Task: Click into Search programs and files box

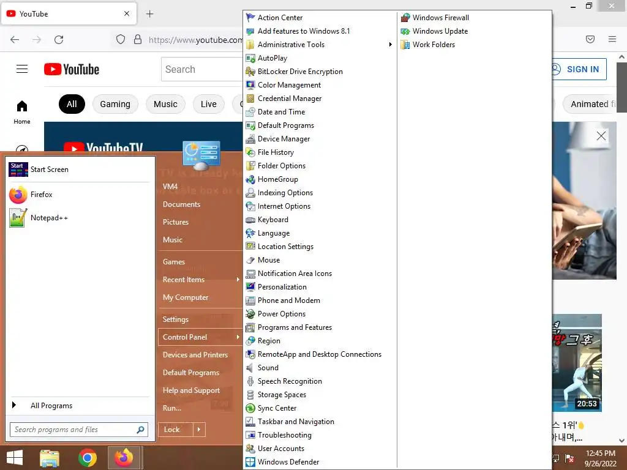Action: [79, 430]
